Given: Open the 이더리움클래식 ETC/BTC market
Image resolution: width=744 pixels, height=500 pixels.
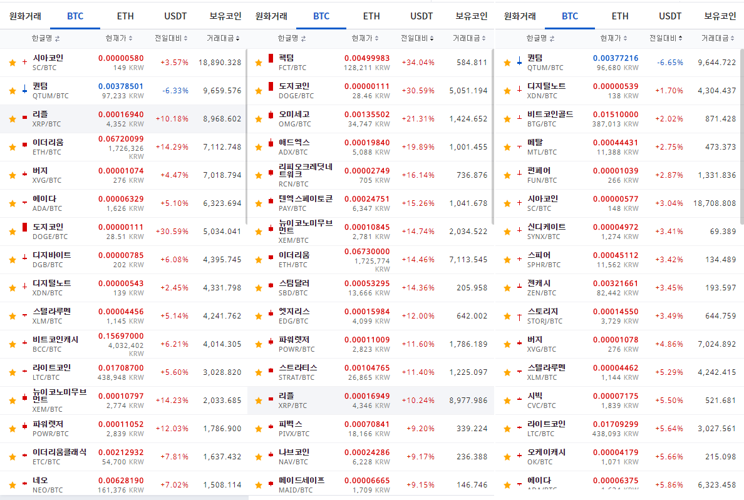Looking at the screenshot, I should (x=123, y=457).
